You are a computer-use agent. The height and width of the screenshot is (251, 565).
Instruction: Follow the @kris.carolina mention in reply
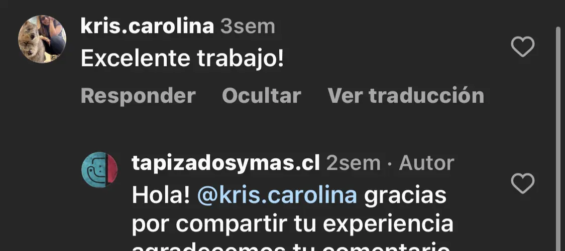pos(277,195)
